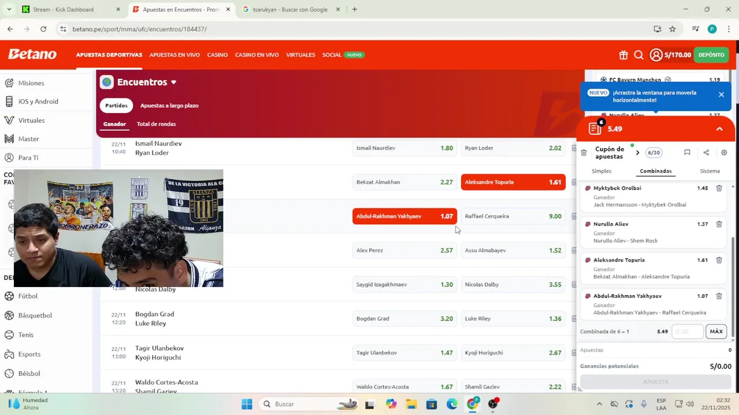Remove Myktybek Orolbai selection from slip

(719, 188)
